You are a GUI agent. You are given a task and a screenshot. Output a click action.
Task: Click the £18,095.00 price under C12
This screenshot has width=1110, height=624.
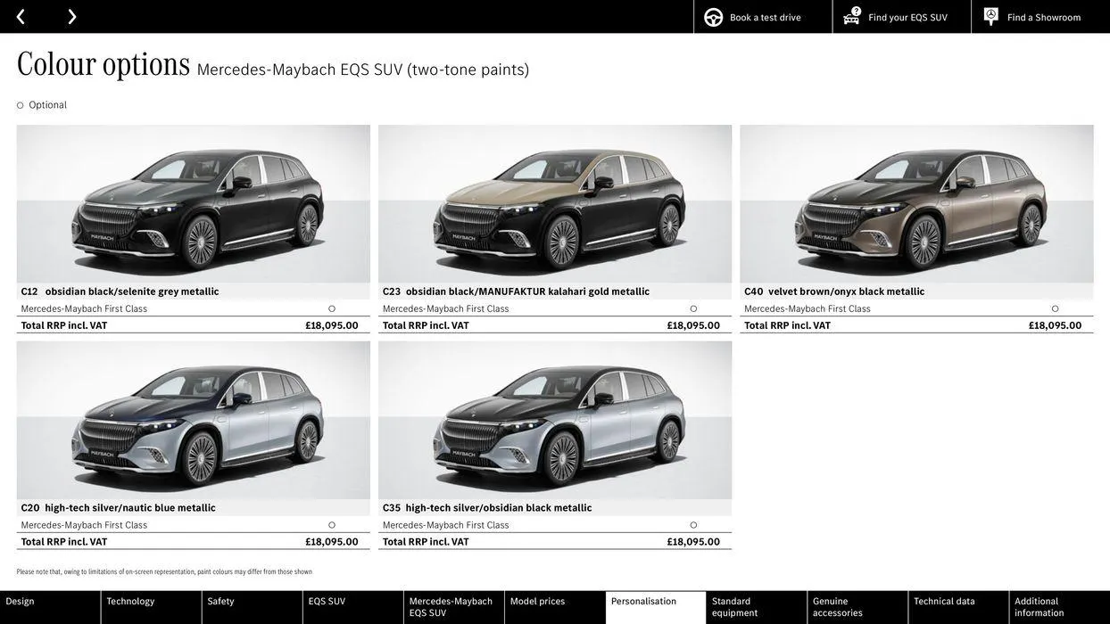click(332, 325)
